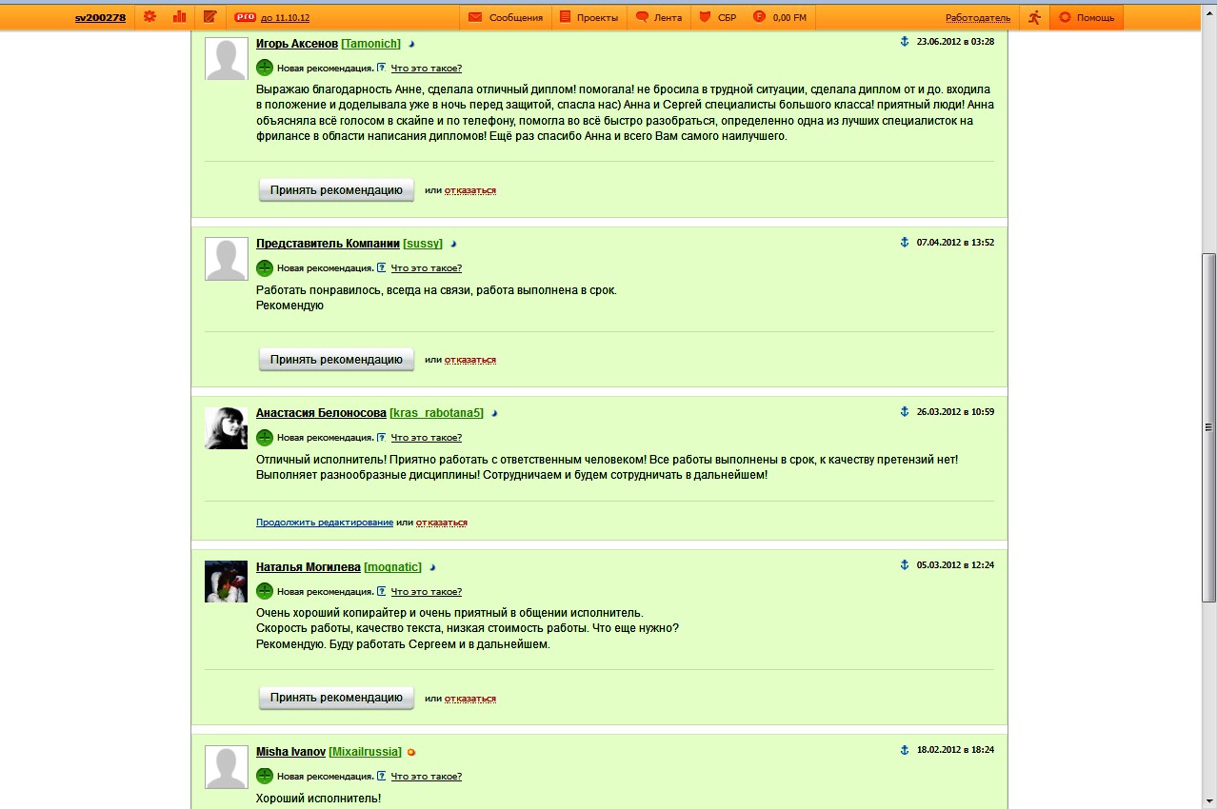This screenshot has height=809, width=1217.
Task: Click anchor icon beside 23.06.2012 date
Action: pyautogui.click(x=905, y=41)
